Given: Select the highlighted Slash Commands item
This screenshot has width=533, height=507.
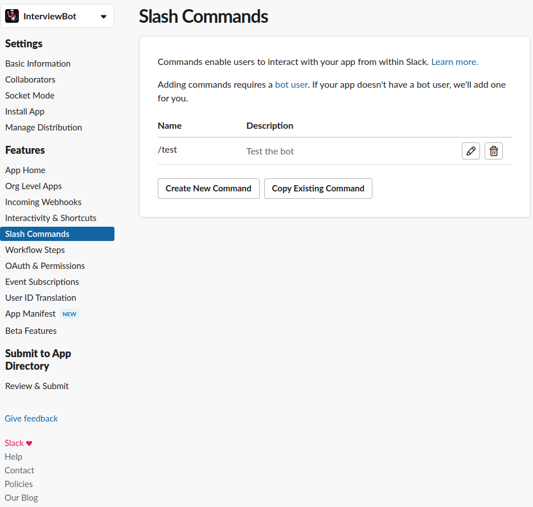Looking at the screenshot, I should (x=57, y=234).
